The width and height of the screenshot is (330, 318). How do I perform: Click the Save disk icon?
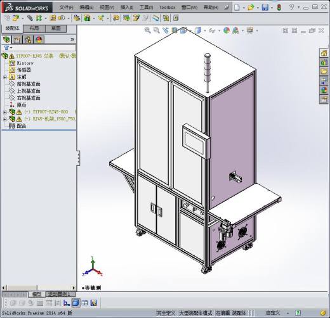pyautogui.click(x=265, y=8)
